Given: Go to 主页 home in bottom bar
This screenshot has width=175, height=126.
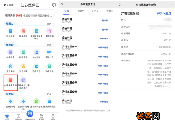Looking at the screenshot, I should [7, 117].
